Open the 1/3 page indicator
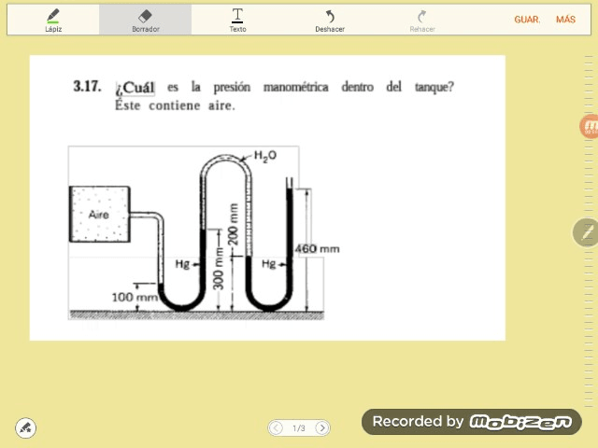The width and height of the screenshot is (598, 448). 299,428
